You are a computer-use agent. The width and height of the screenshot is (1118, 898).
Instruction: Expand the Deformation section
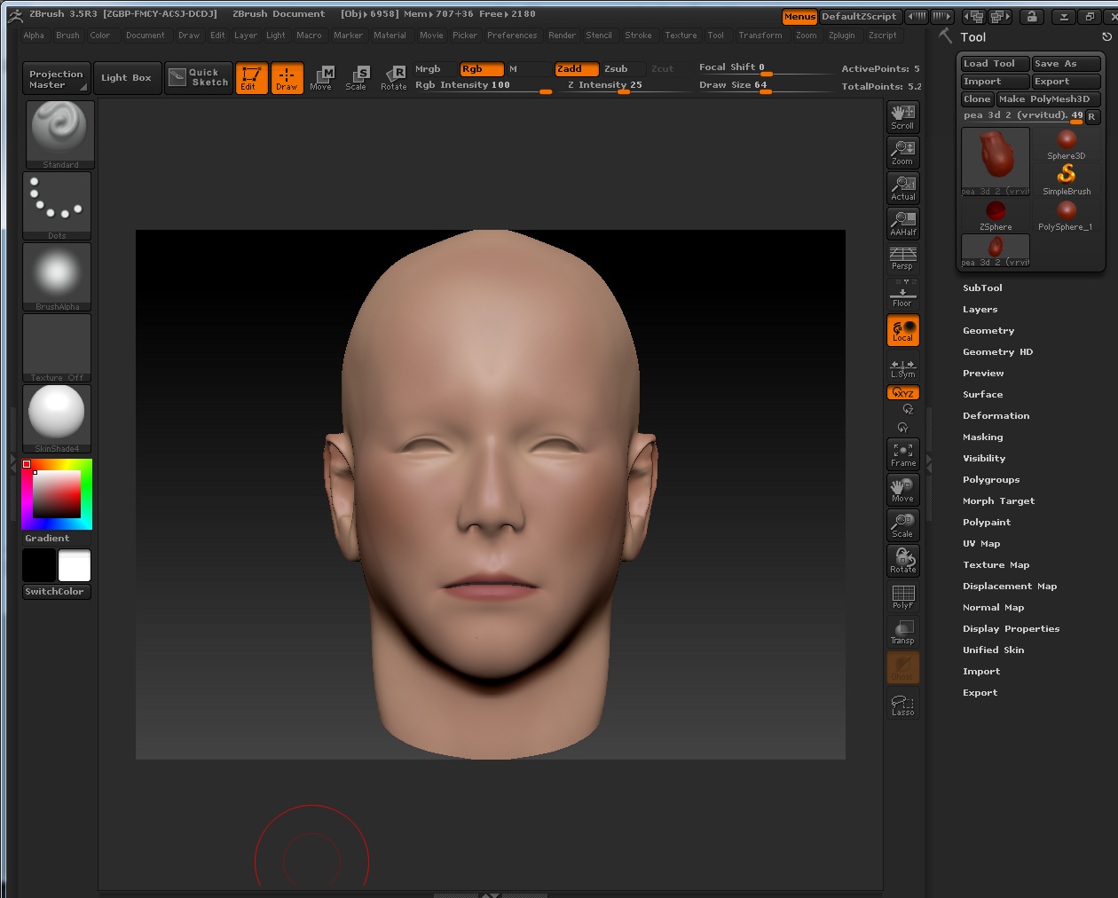(996, 415)
